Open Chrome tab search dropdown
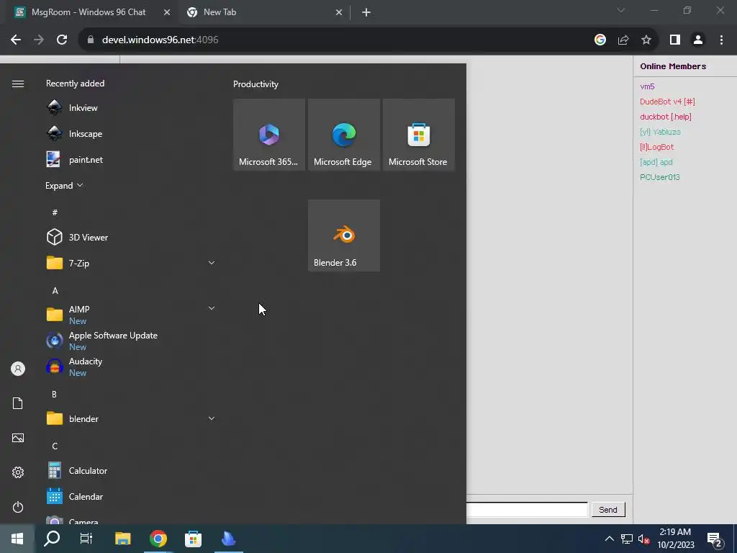The width and height of the screenshot is (737, 553). tap(621, 10)
